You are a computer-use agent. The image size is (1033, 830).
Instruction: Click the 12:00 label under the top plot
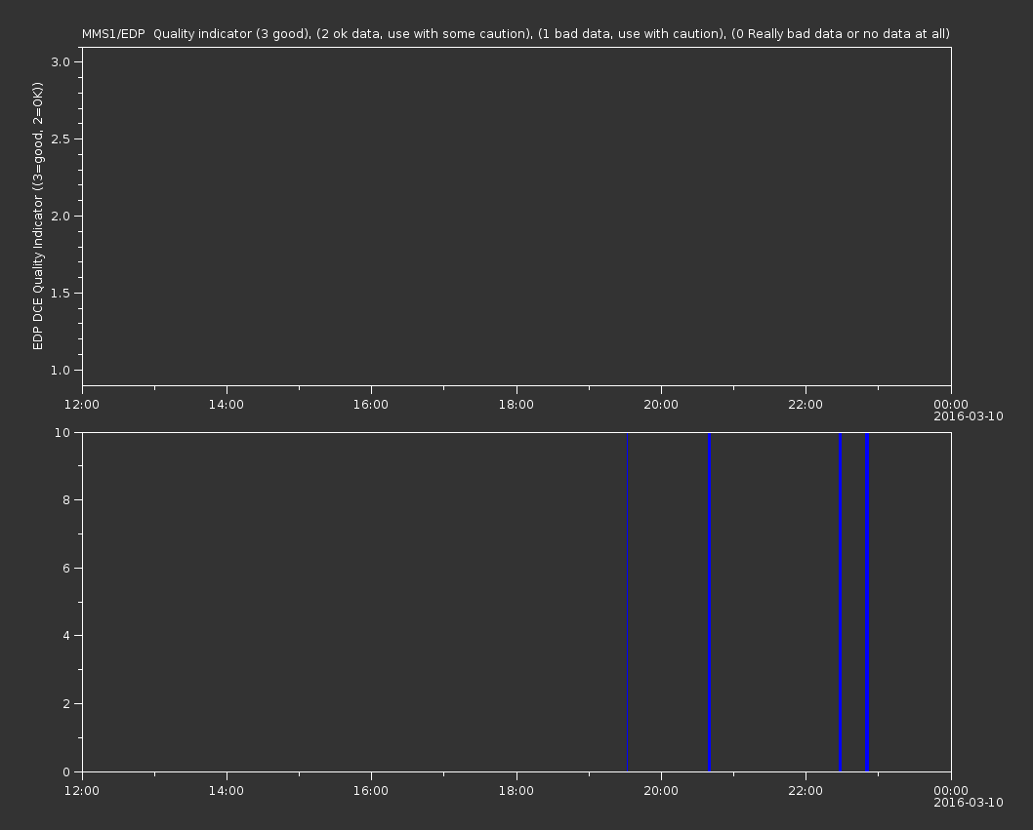82,404
